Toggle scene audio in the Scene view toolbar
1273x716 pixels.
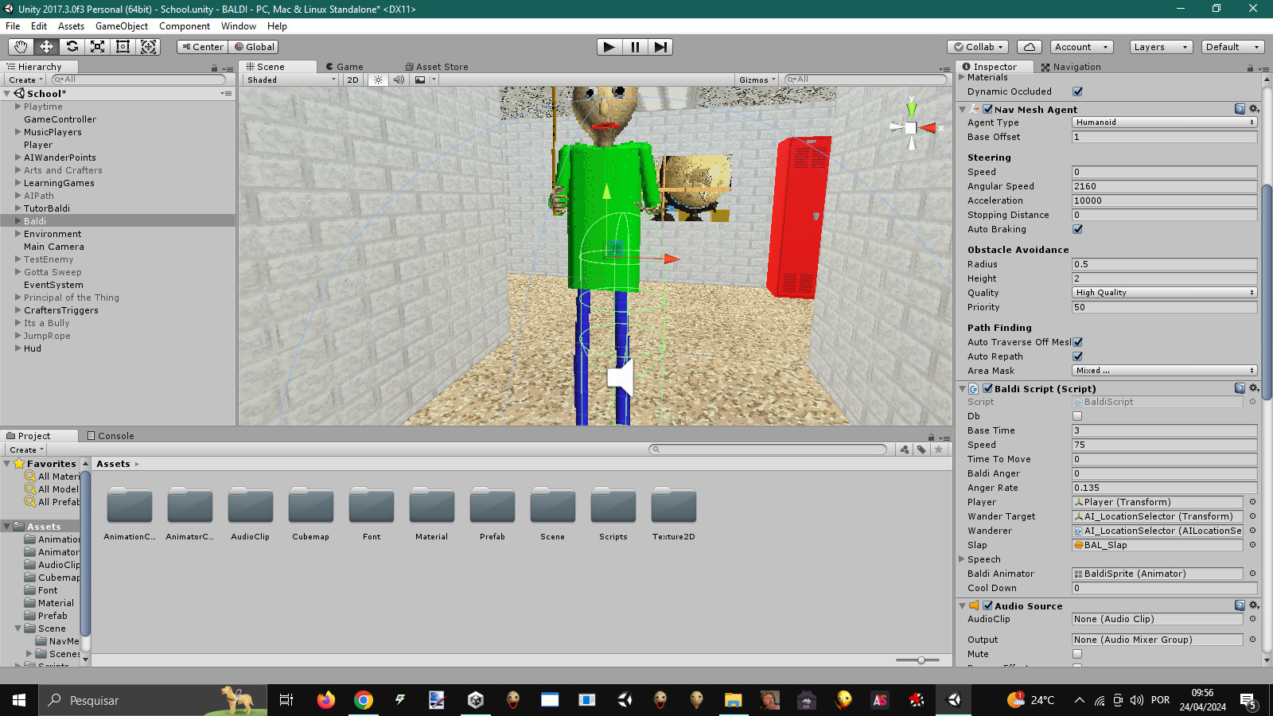click(x=399, y=80)
